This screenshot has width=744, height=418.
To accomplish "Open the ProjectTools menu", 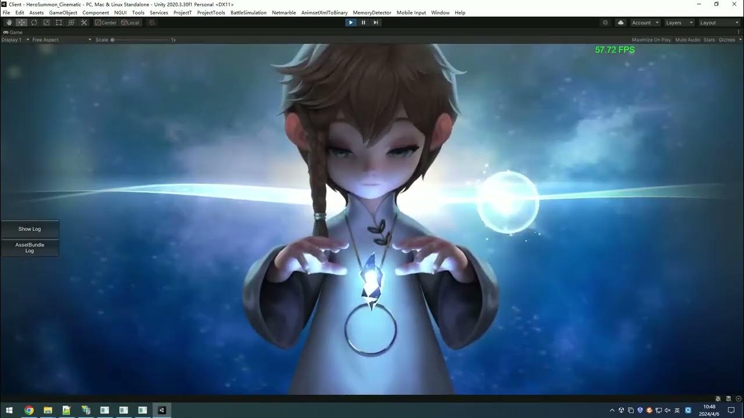I will [x=211, y=13].
